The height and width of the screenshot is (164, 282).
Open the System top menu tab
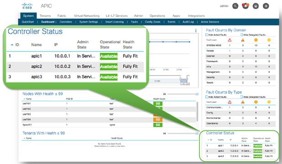click(28, 16)
